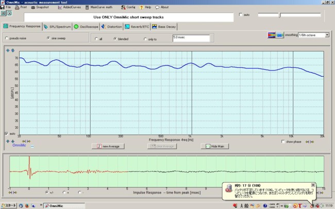
Task: Click the battery warning icon in the balloon
Action: click(x=229, y=188)
